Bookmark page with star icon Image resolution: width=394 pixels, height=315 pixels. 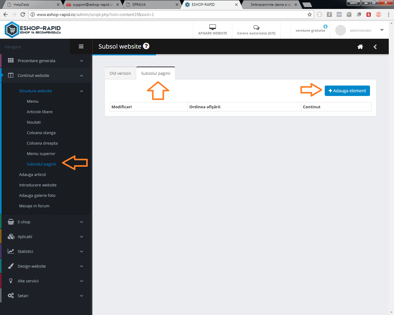310,14
